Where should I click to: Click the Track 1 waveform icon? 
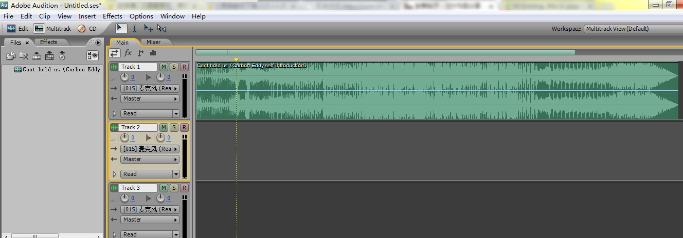pyautogui.click(x=114, y=67)
